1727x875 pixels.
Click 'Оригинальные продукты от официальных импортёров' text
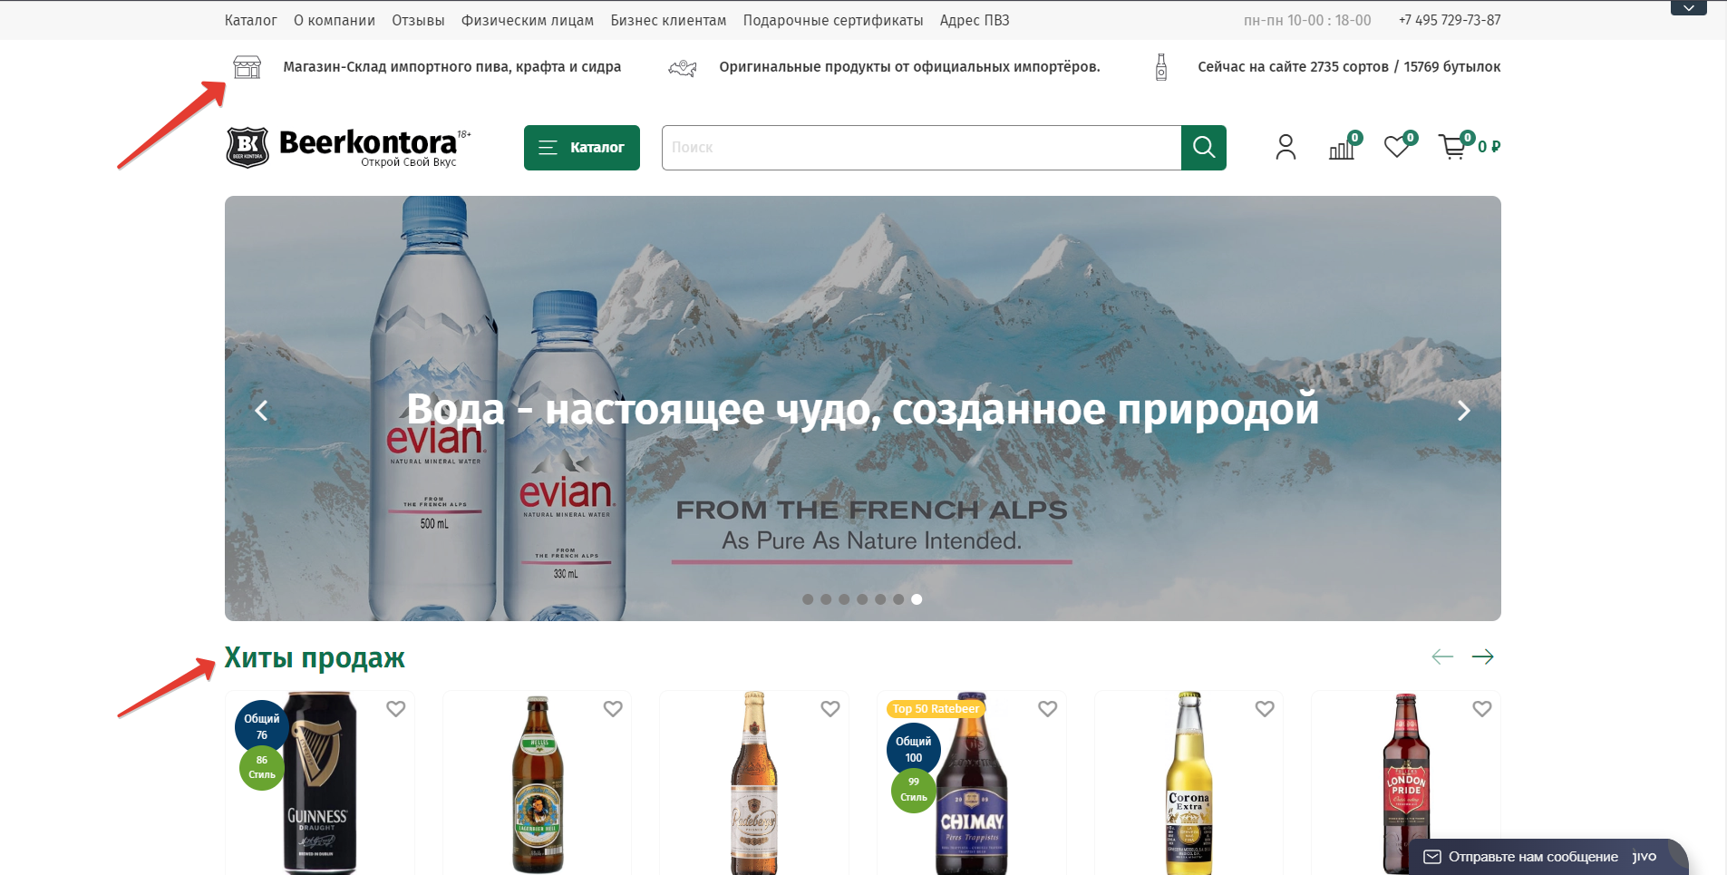tap(909, 67)
